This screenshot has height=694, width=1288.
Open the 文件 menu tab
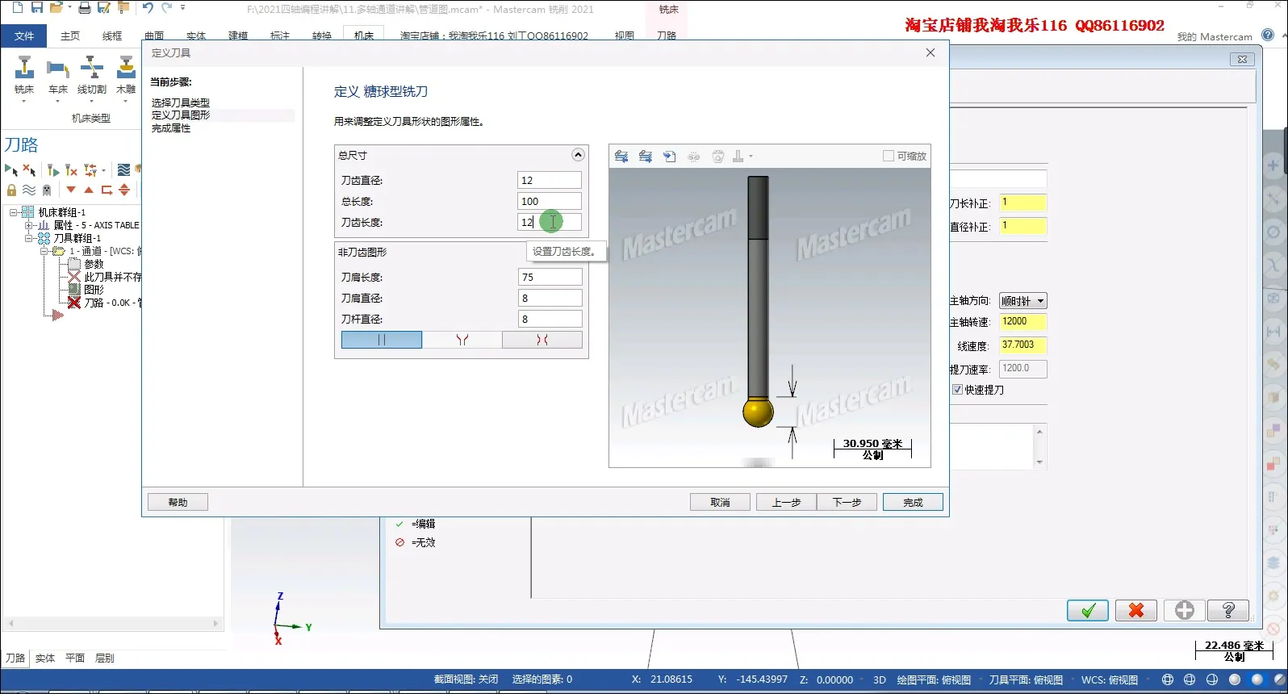24,36
